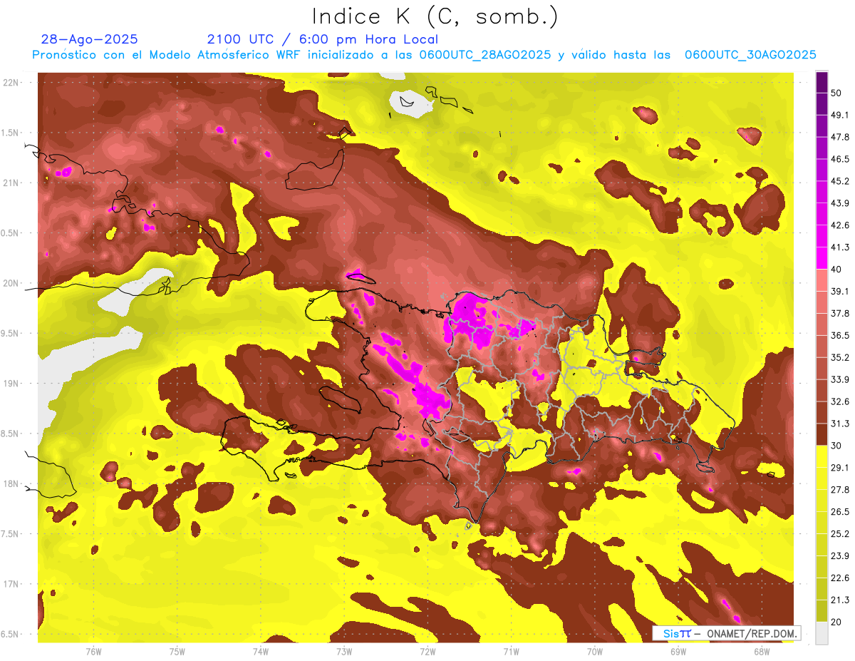Click the '19N' latitude label
855x661 pixels.
11,384
